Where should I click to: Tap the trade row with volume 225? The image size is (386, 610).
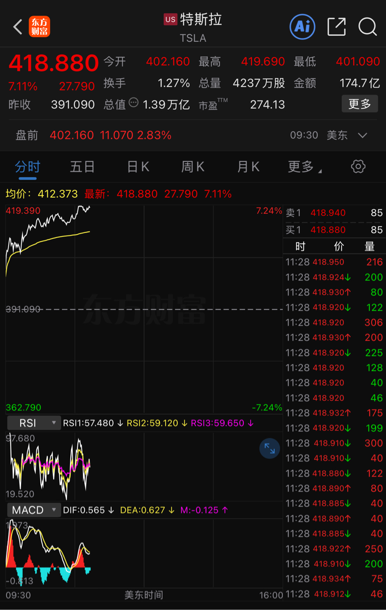(334, 352)
